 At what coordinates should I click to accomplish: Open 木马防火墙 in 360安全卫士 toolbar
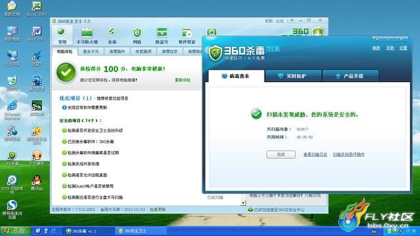coord(87,36)
